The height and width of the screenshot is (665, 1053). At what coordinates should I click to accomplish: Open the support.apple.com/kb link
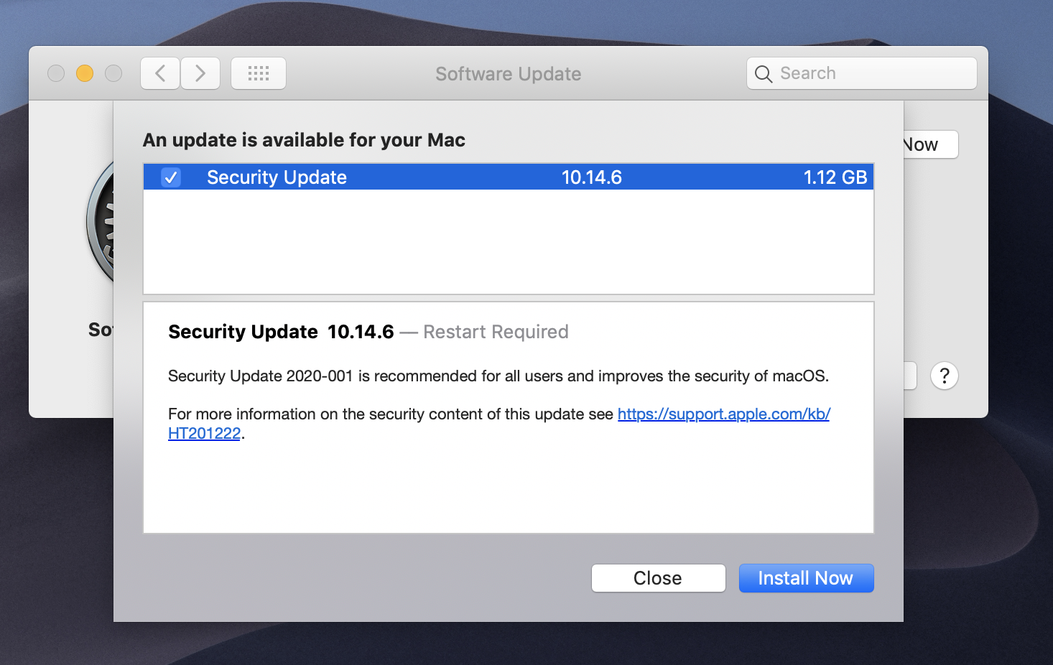pyautogui.click(x=723, y=414)
